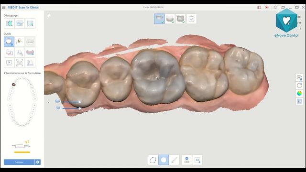Switch to the maxilla scan stage tab

coord(159,19)
